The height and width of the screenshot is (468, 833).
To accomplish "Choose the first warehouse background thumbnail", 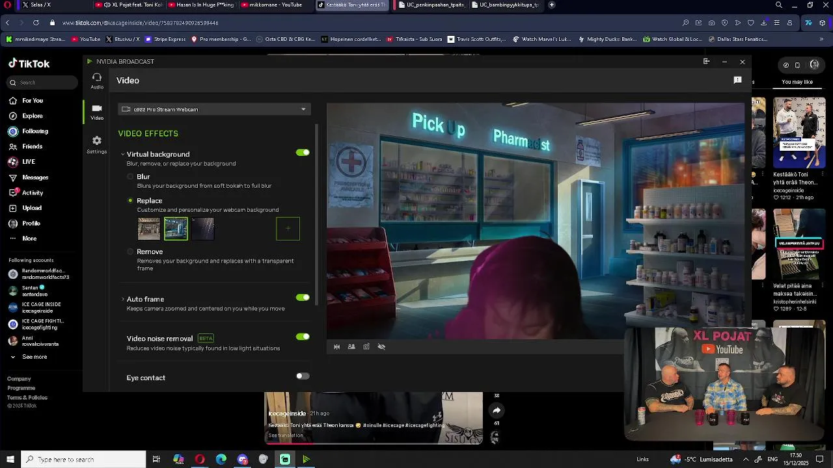I will [148, 229].
